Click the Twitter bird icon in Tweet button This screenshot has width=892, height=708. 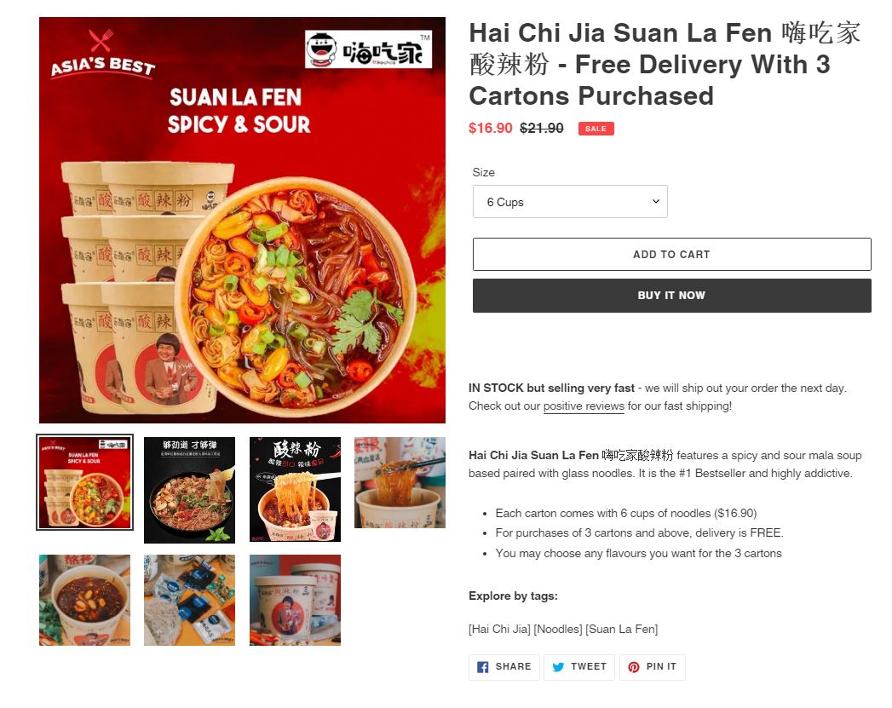coord(558,667)
